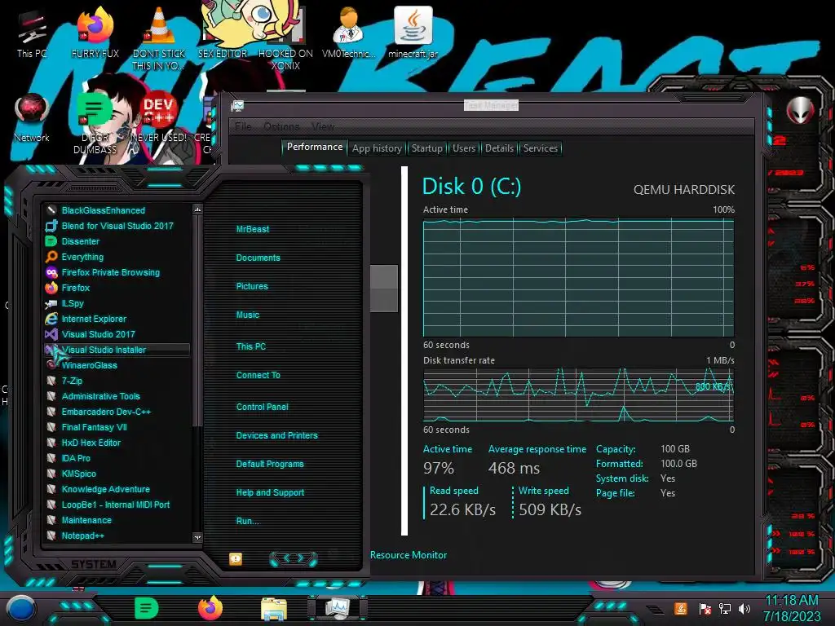
Task: Open Task Manager View menu
Action: (322, 126)
